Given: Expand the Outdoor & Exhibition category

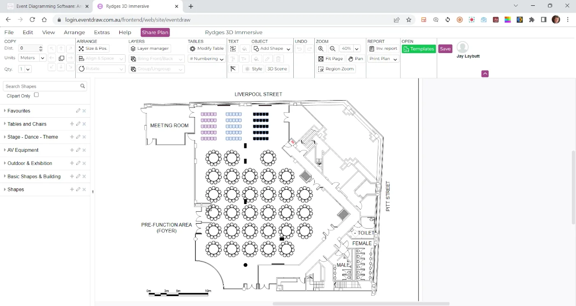Looking at the screenshot, I should pos(30,163).
